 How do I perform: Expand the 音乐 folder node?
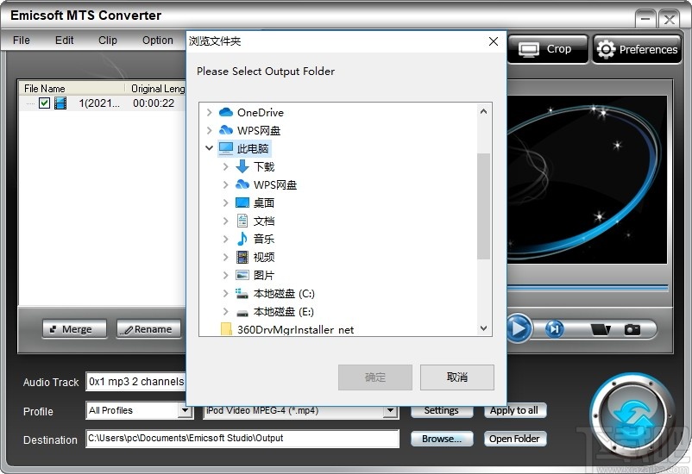click(x=225, y=239)
